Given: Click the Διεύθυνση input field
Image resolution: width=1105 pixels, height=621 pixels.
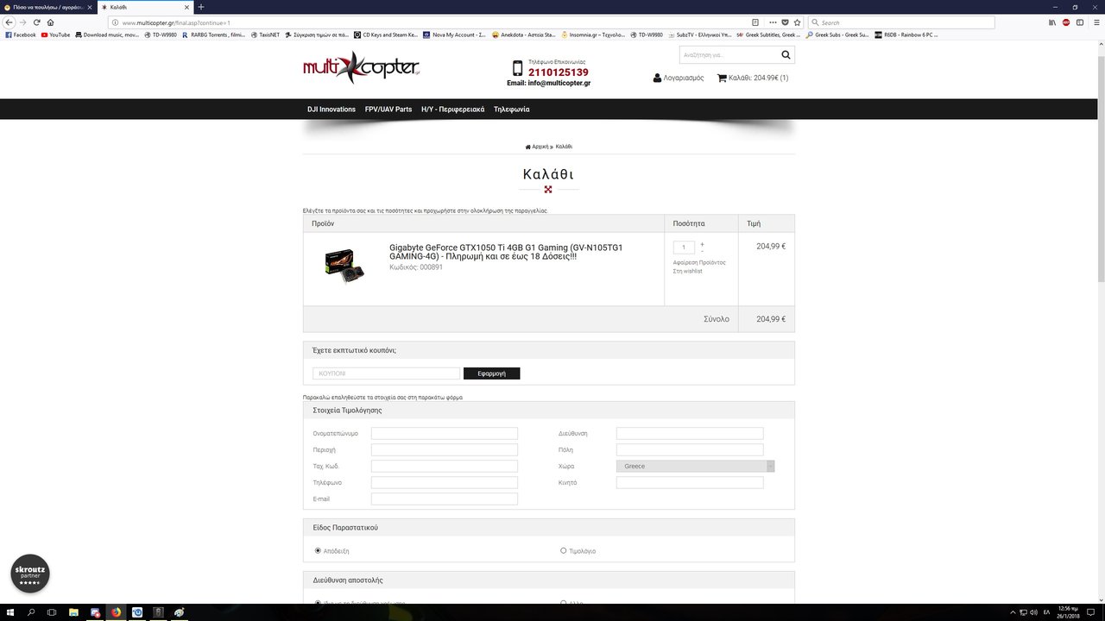Looking at the screenshot, I should click(x=690, y=433).
